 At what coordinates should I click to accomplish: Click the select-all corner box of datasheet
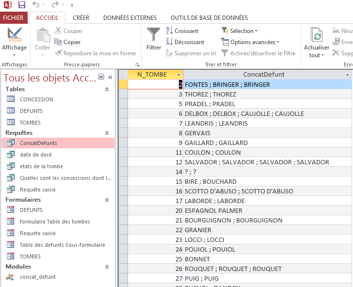click(x=123, y=75)
